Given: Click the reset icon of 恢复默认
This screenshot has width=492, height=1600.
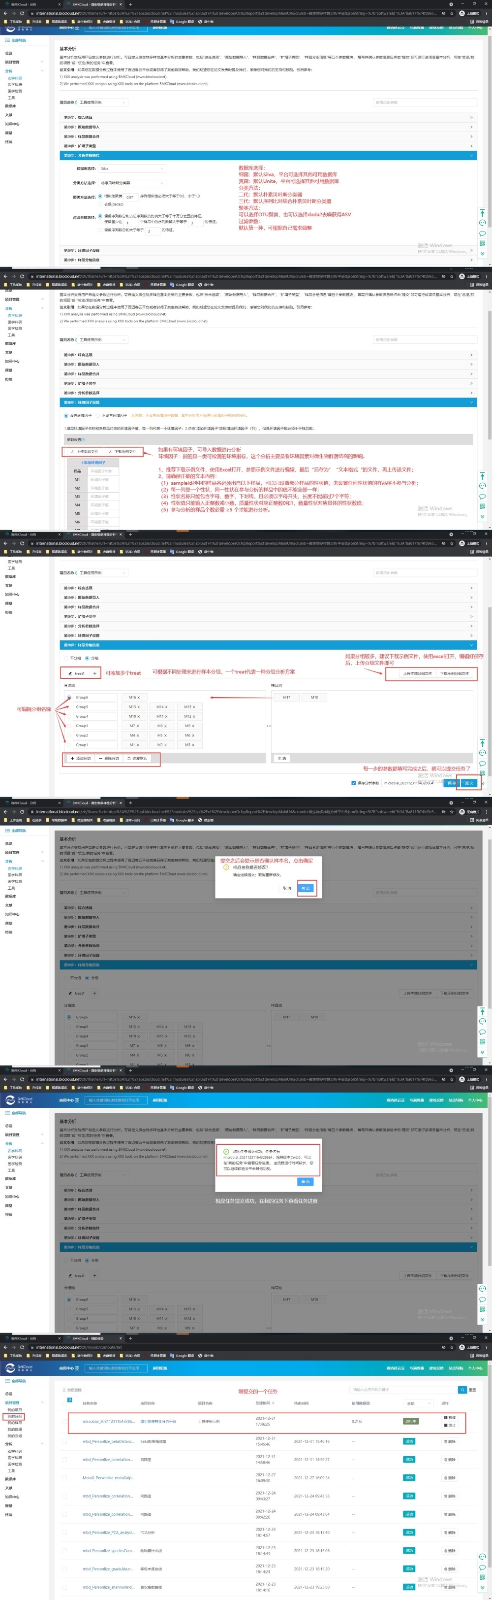Looking at the screenshot, I should click(x=129, y=759).
